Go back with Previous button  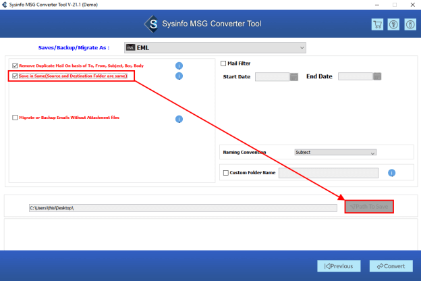(339, 266)
